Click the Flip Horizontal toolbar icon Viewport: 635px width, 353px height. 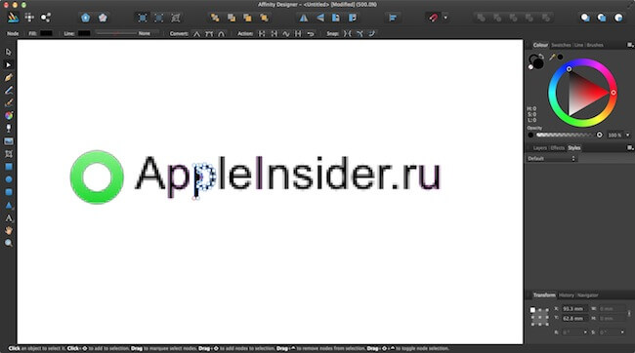[x=304, y=18]
